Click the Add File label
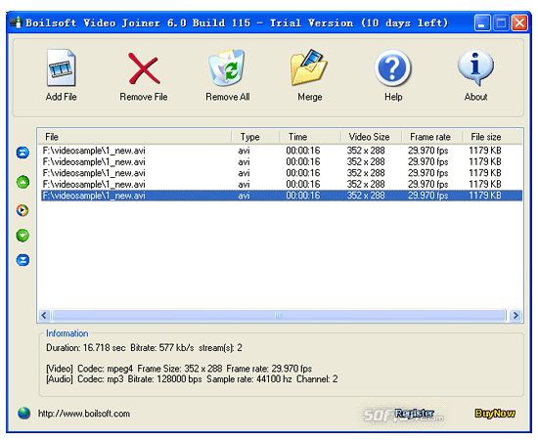538x440 pixels. 61,97
